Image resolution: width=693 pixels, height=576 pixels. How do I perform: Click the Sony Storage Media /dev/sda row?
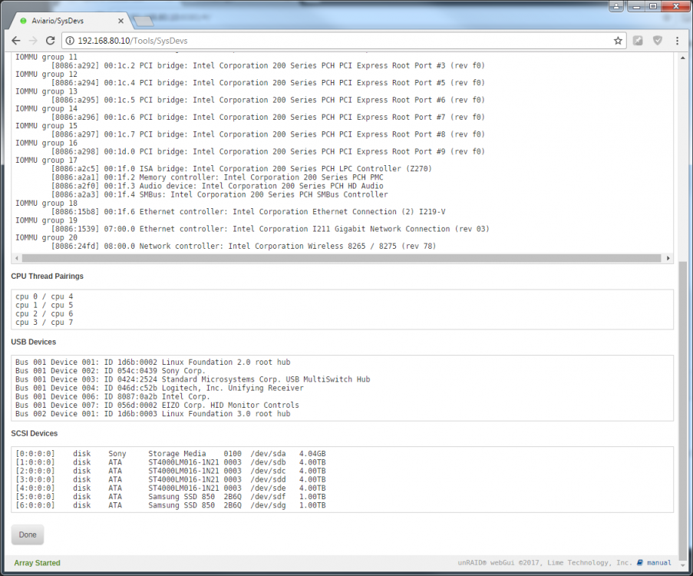(170, 454)
